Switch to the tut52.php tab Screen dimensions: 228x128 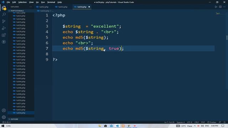[44, 7]
